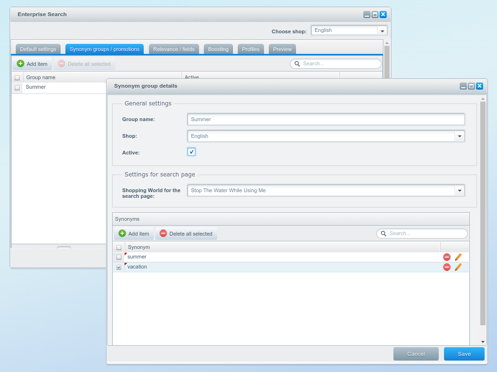Open the Shop dropdown in General settings
This screenshot has height=372, width=497.
(459, 136)
